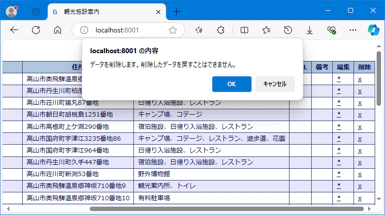Open the favorites list icon

266,30
